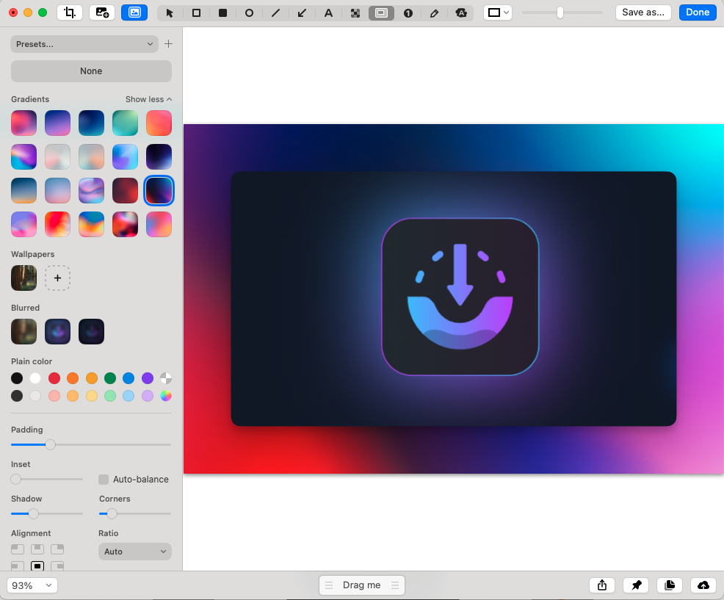Upload to cloud with the cloud icon
The width and height of the screenshot is (724, 600).
tap(703, 585)
